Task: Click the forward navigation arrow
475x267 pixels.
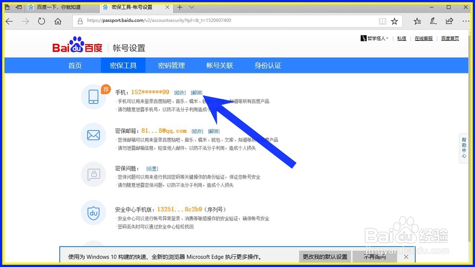Action: [26, 21]
